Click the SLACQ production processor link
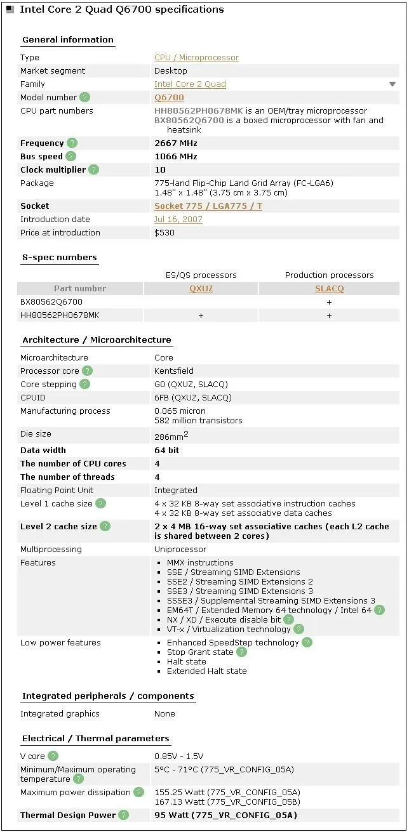The width and height of the screenshot is (409, 832). [x=329, y=288]
